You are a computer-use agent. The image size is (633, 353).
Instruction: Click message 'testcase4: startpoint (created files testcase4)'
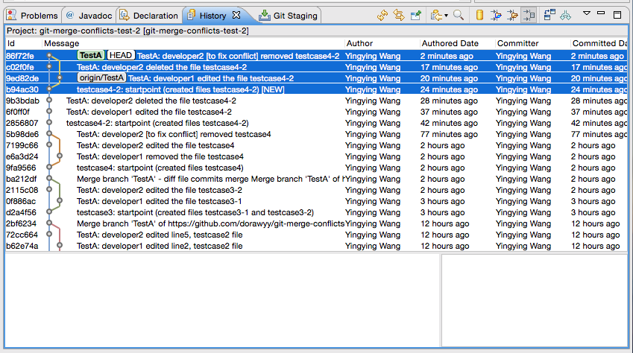[160, 168]
